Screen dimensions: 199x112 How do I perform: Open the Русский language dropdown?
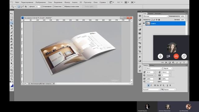151,90
